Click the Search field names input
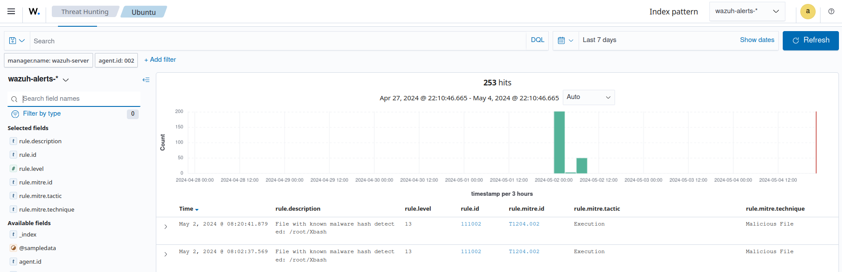The width and height of the screenshot is (842, 272). point(79,99)
